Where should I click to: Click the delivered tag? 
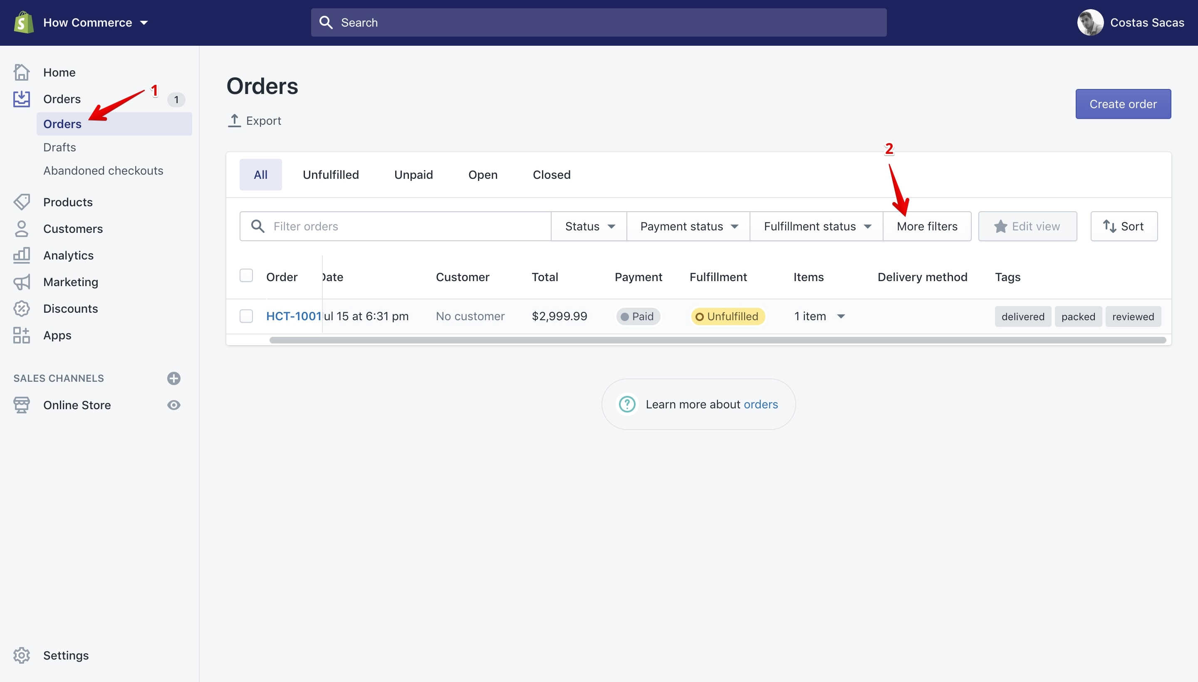(x=1023, y=316)
